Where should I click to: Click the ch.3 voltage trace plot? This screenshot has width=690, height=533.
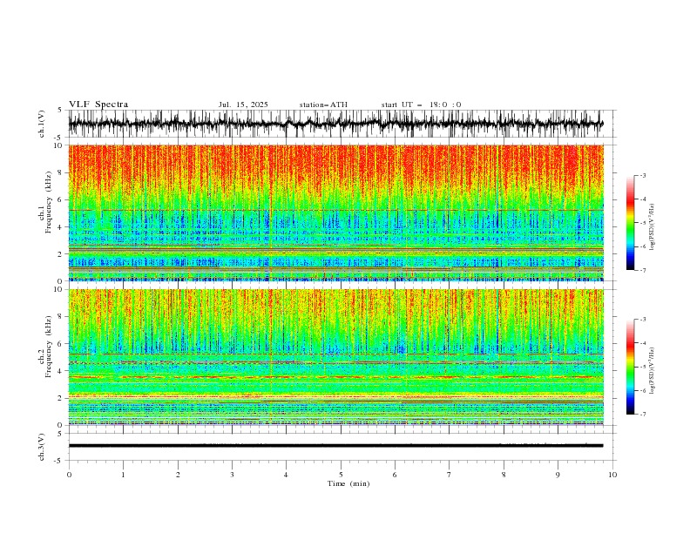pos(335,446)
